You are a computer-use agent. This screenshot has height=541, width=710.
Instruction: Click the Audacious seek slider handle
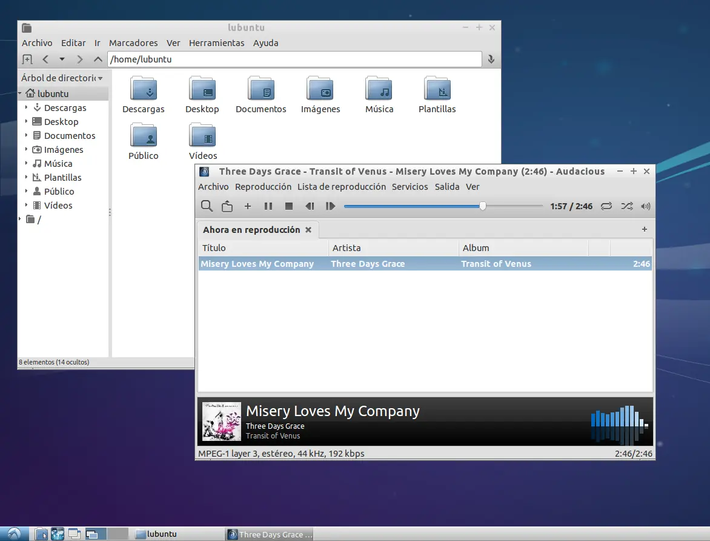coord(483,206)
